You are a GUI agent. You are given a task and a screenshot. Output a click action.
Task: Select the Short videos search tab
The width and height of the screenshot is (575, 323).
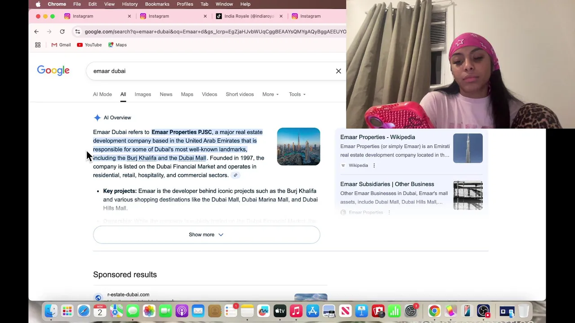pyautogui.click(x=240, y=94)
